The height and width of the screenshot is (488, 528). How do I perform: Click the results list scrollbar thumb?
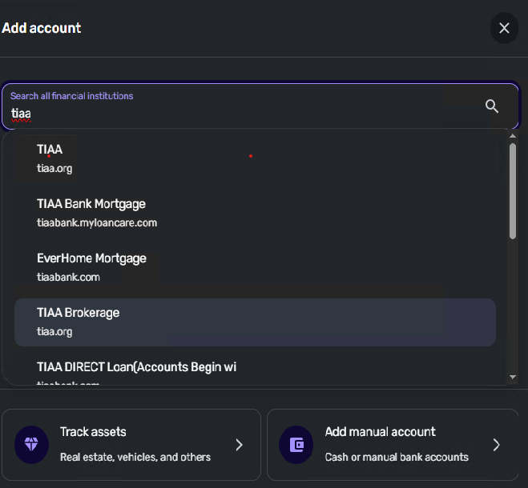[513, 190]
